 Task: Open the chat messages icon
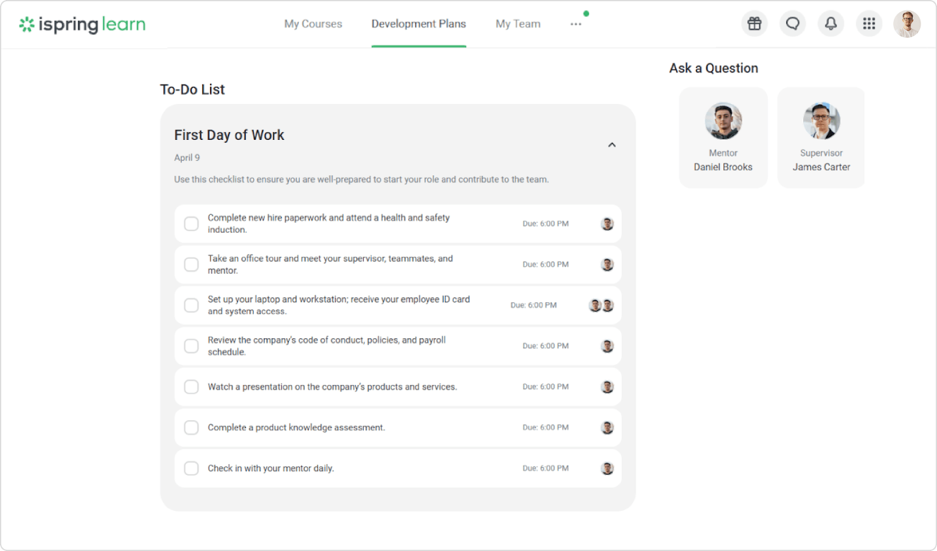click(793, 24)
